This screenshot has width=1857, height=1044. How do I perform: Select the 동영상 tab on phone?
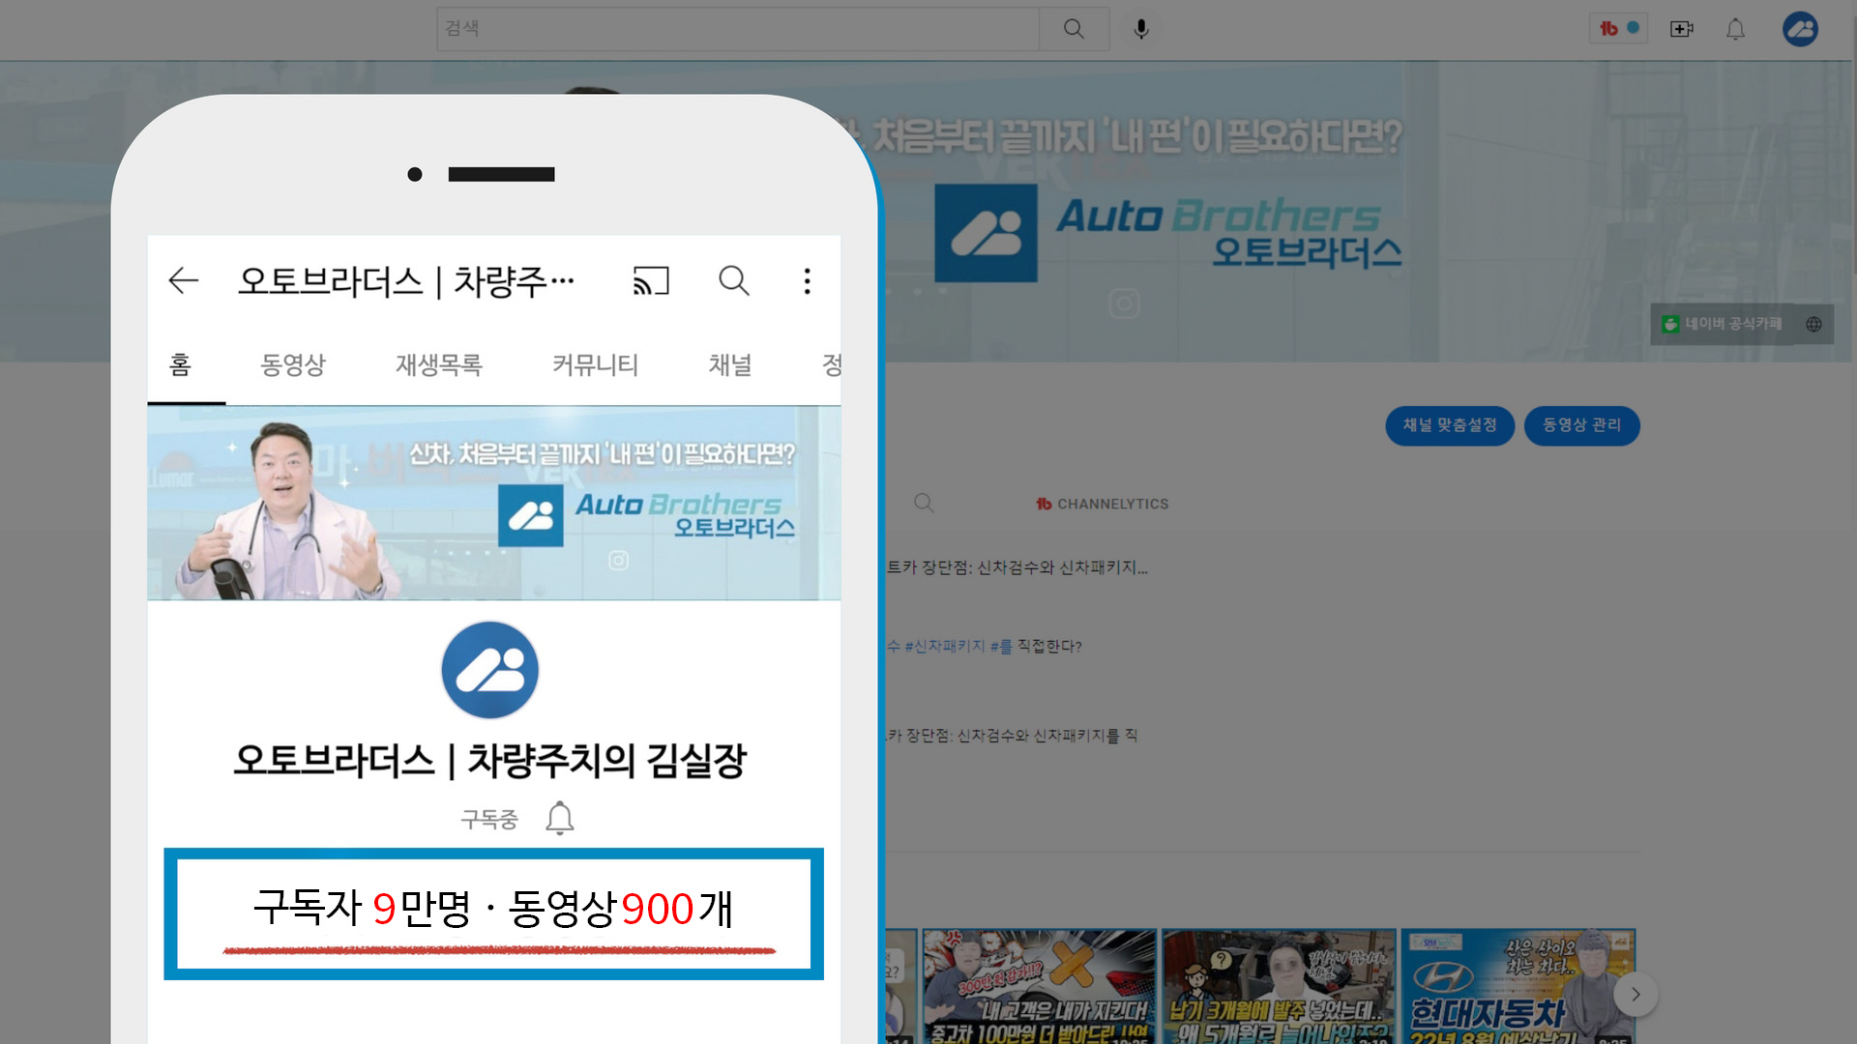[x=293, y=364]
